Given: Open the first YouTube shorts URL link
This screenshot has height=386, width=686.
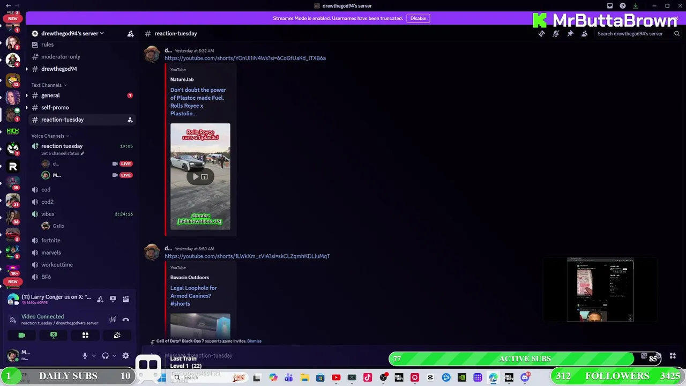Looking at the screenshot, I should pyautogui.click(x=245, y=58).
